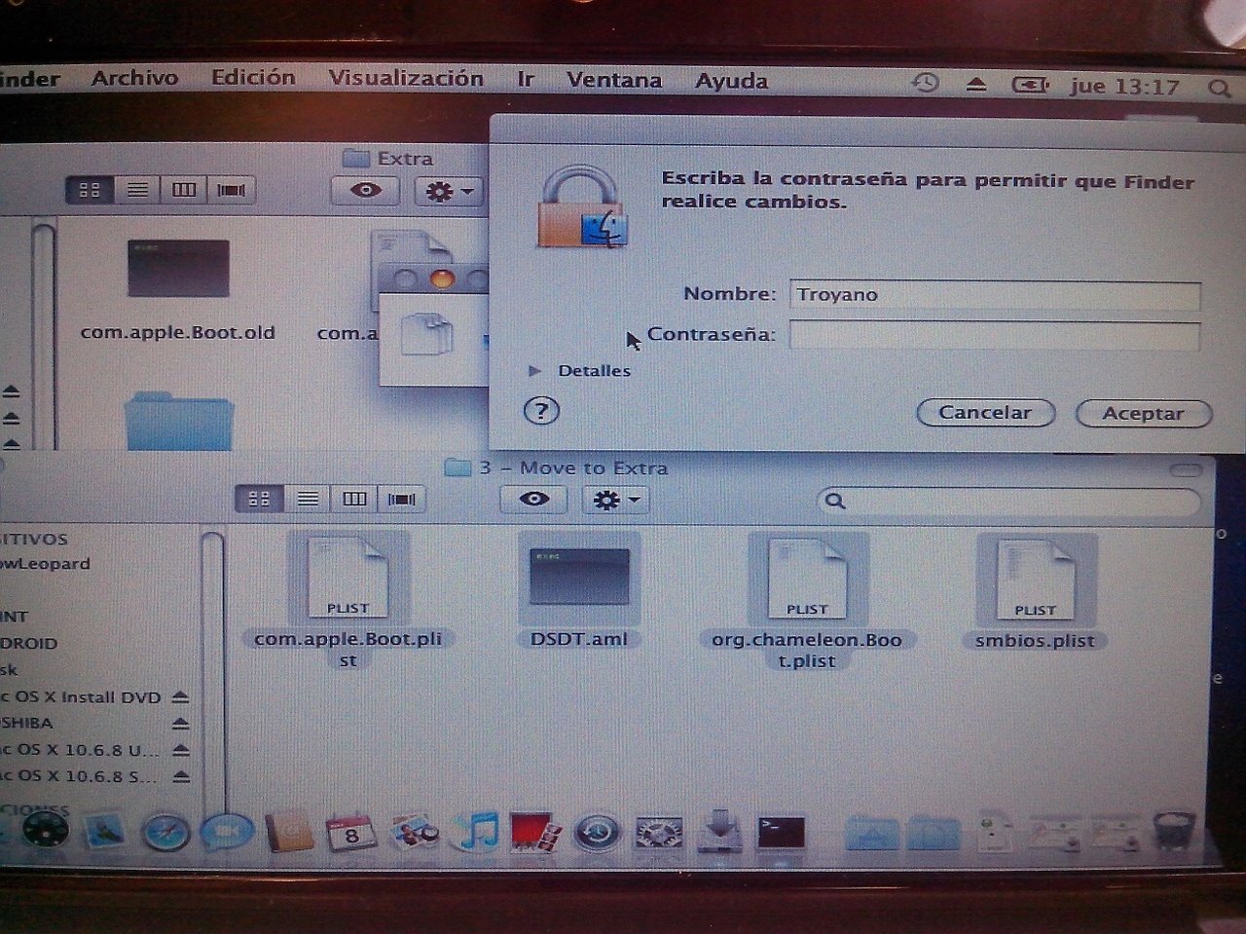Viewport: 1246px width, 934px height.
Task: Open the Visualización menu
Action: pyautogui.click(x=405, y=79)
